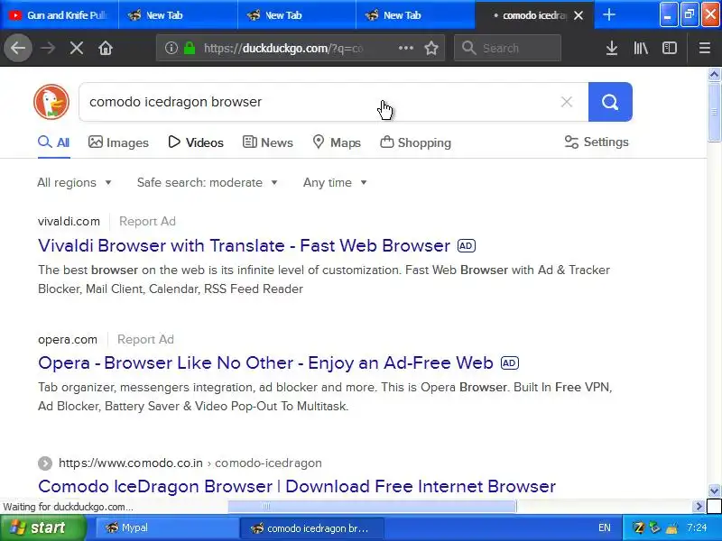The image size is (722, 541).
Task: Expand the All regions dropdown
Action: point(74,183)
